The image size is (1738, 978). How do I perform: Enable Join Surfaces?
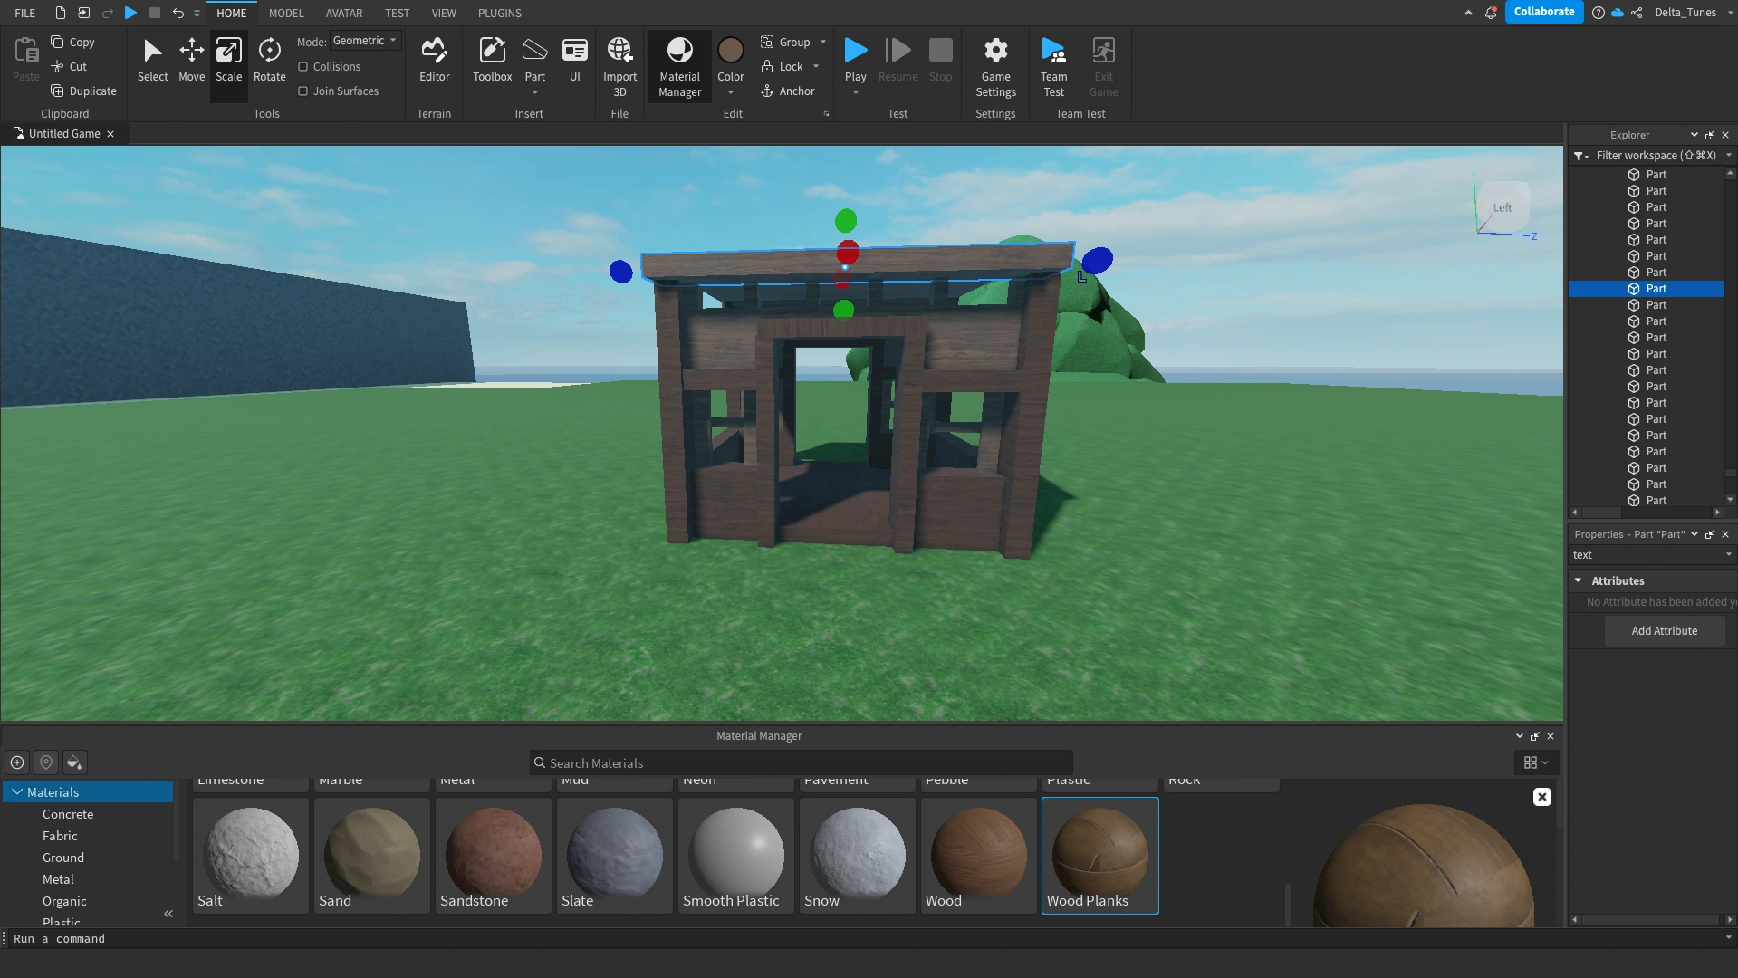point(302,91)
